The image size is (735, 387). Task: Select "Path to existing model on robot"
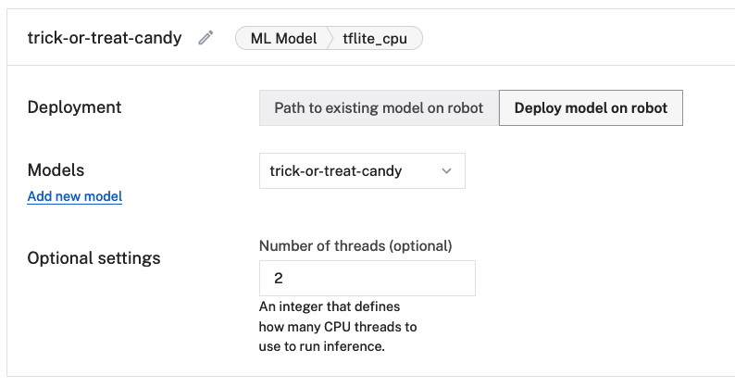pos(379,107)
